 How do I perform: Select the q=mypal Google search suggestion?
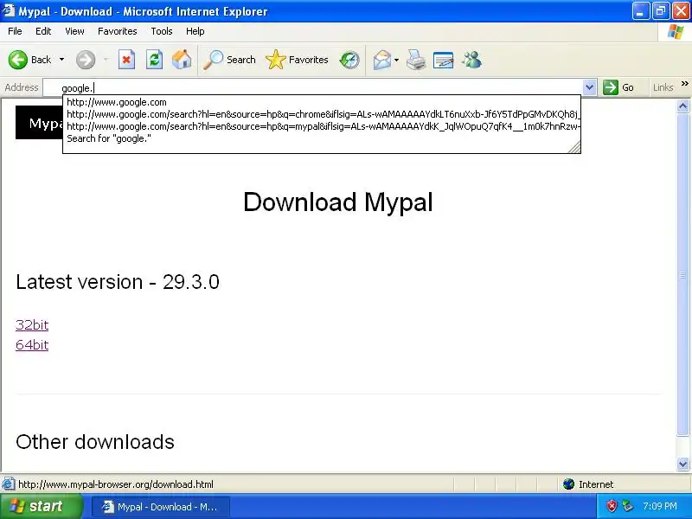pos(322,126)
